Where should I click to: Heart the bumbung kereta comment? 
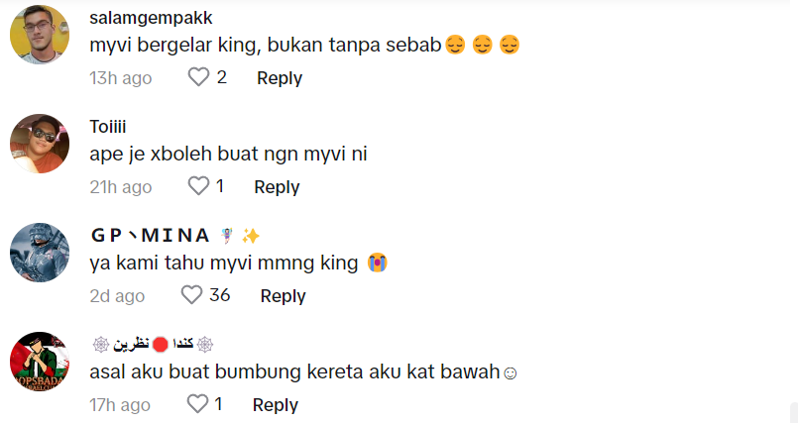tap(198, 404)
